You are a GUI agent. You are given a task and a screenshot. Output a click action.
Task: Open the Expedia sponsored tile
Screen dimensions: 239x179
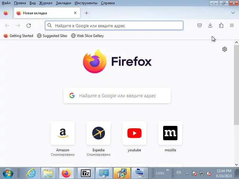(99, 133)
